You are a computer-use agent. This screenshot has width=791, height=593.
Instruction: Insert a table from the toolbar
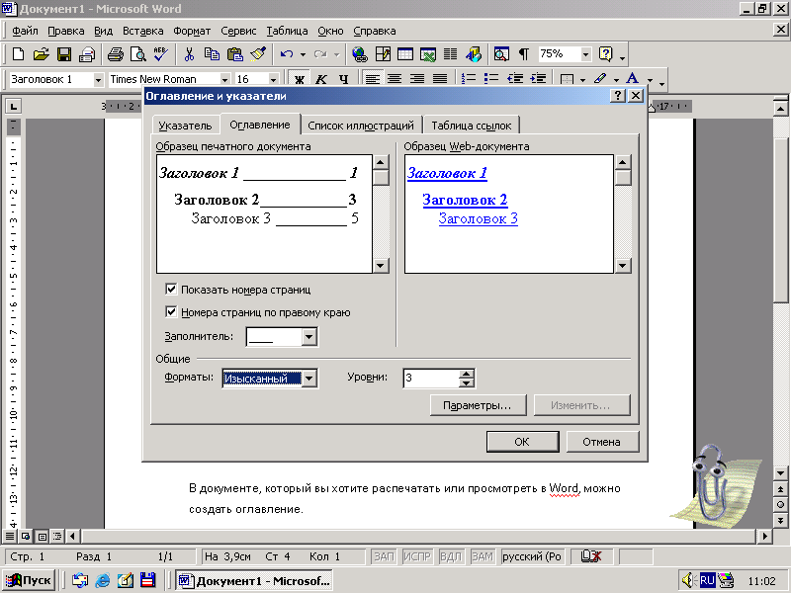tap(405, 54)
